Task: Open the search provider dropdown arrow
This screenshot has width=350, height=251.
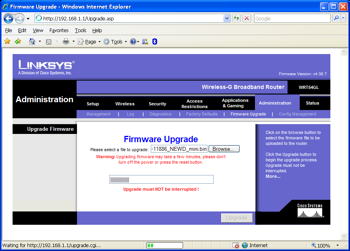Action: click(x=343, y=18)
